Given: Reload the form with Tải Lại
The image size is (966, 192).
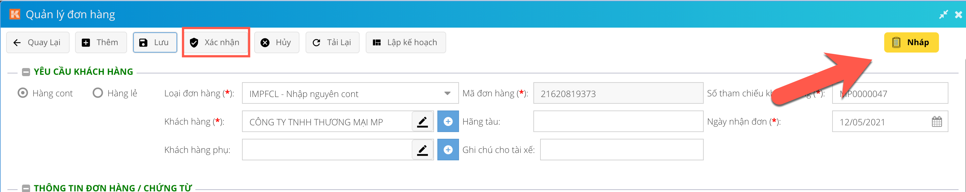Looking at the screenshot, I should [332, 42].
